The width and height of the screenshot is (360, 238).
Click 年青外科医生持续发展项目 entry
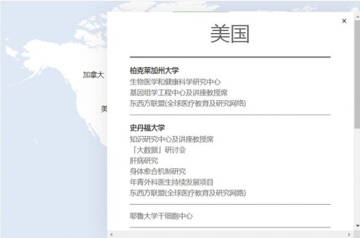click(x=172, y=182)
